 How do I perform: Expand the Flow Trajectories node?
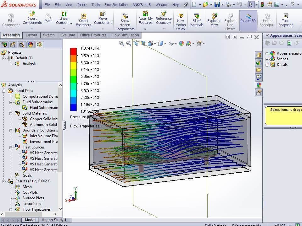point(11,209)
